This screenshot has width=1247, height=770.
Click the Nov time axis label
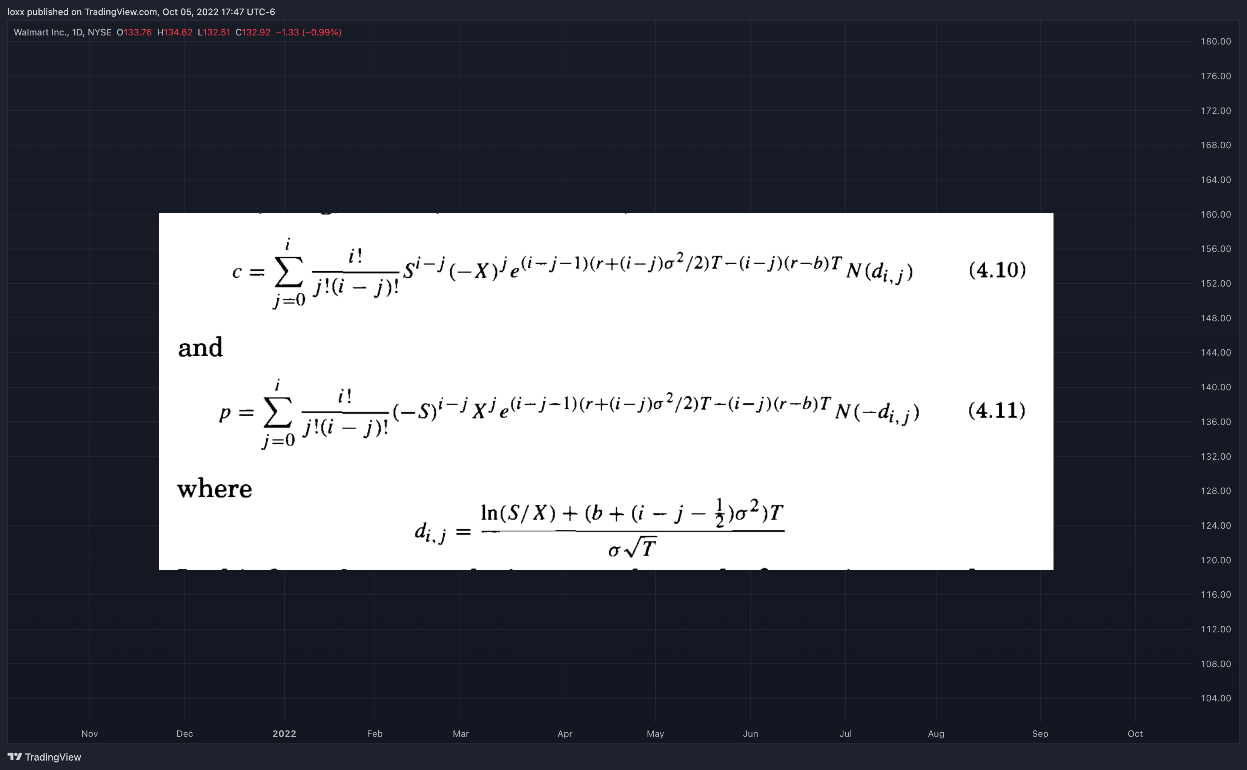(90, 734)
